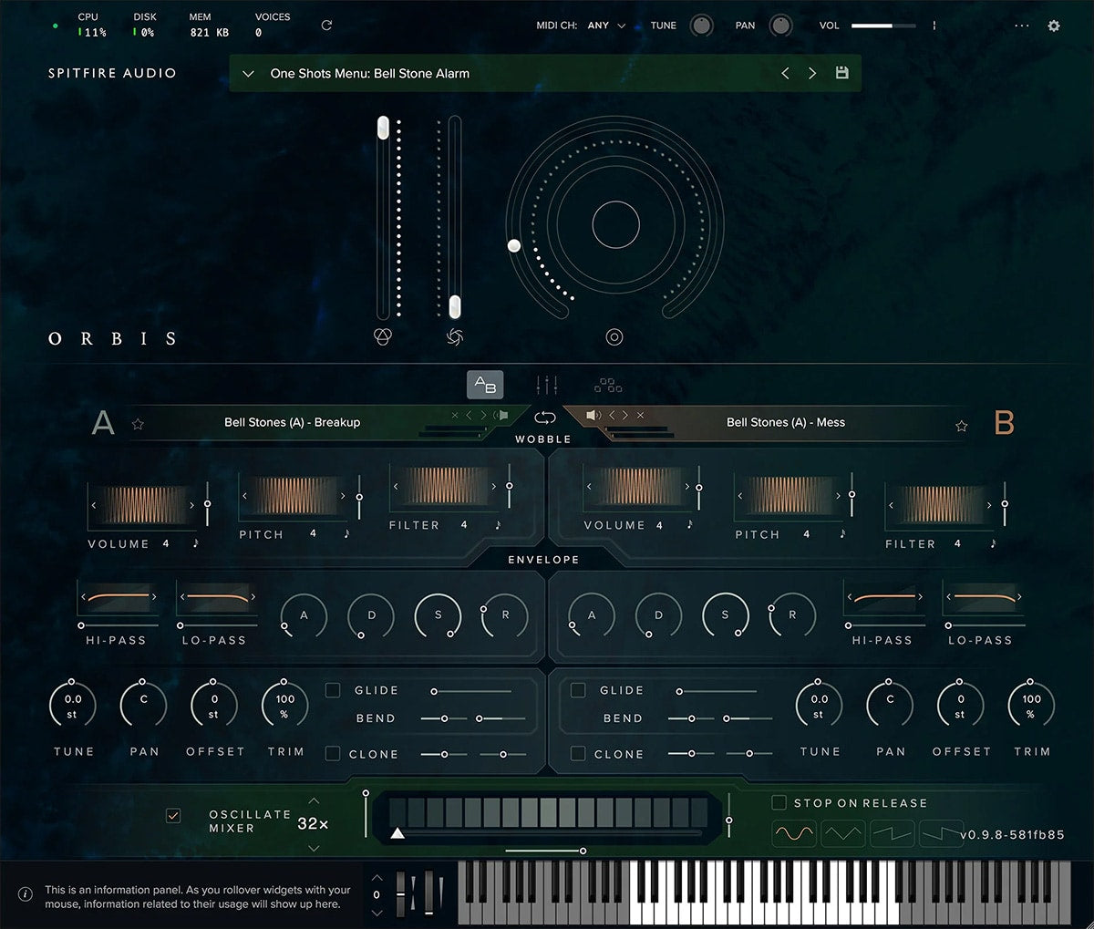Viewport: 1094px width, 929px height.
Task: Click the circle target icon below the wheel
Action: (x=614, y=336)
